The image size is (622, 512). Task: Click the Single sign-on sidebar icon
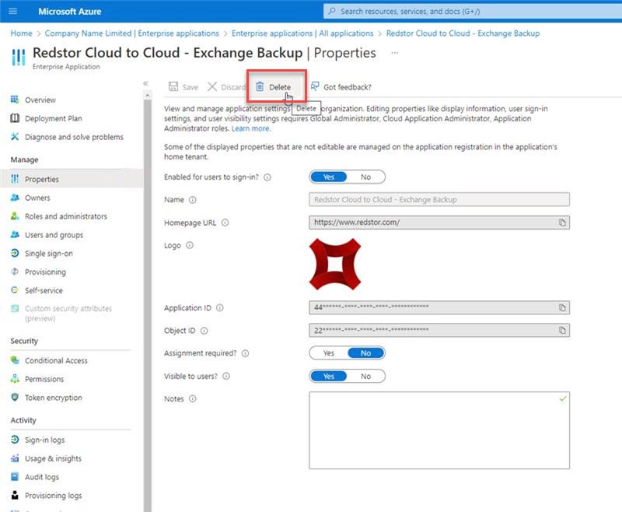pyautogui.click(x=15, y=253)
